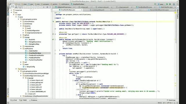Collapse the notifications package
Image resolution: width=186 pixels, height=104 pixels.
pyautogui.click(x=21, y=49)
